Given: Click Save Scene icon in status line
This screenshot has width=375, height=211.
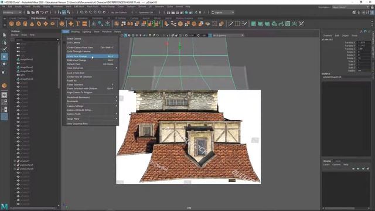Looking at the screenshot, I should pyautogui.click(x=37, y=12).
